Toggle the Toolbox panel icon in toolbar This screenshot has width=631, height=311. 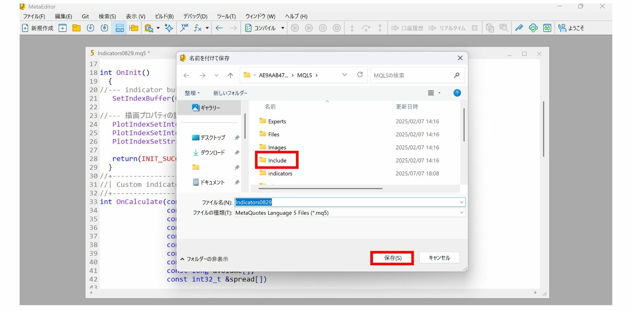[x=119, y=28]
